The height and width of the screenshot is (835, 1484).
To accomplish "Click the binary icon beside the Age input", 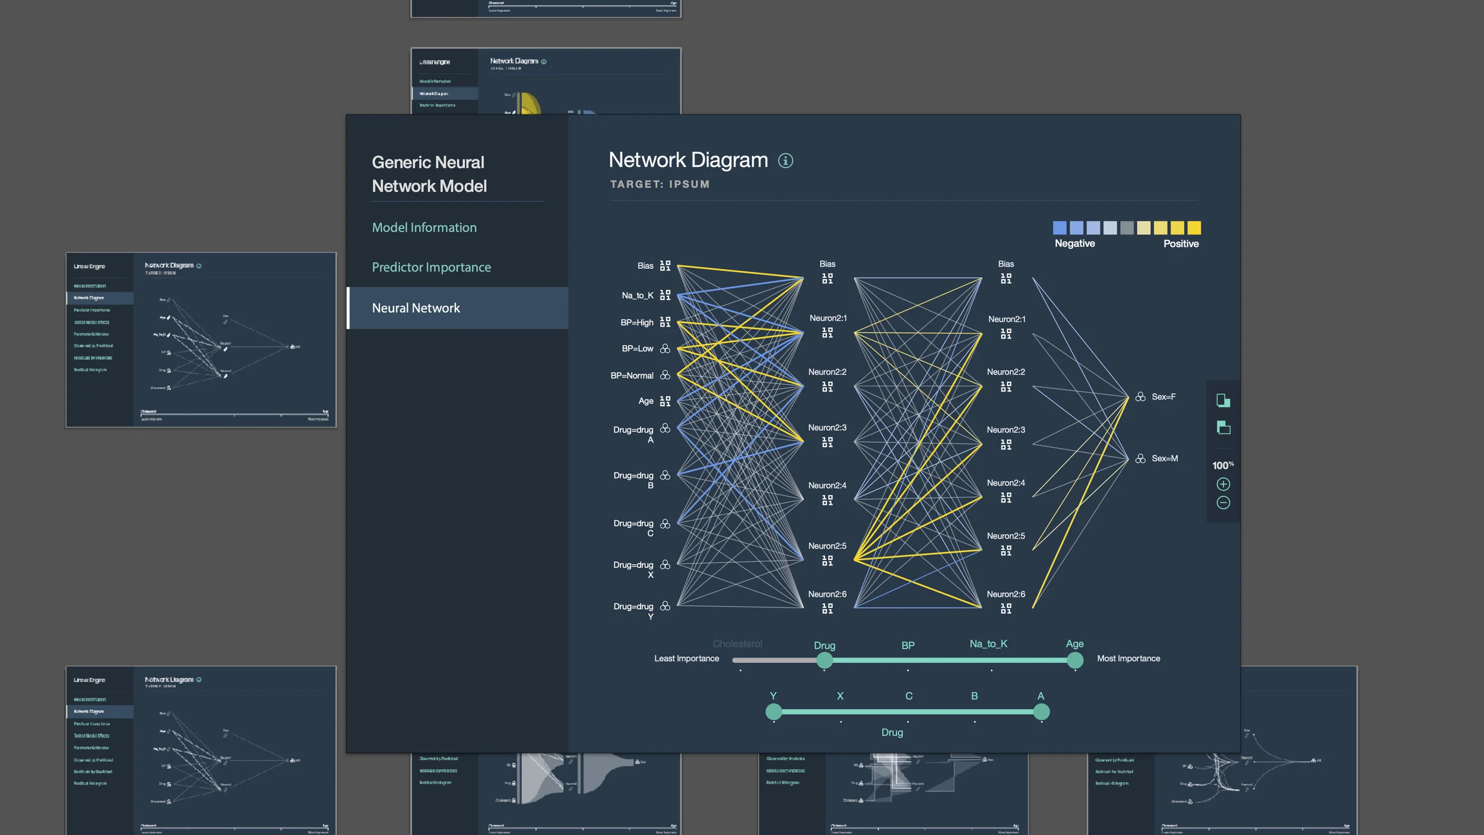I will [x=665, y=401].
